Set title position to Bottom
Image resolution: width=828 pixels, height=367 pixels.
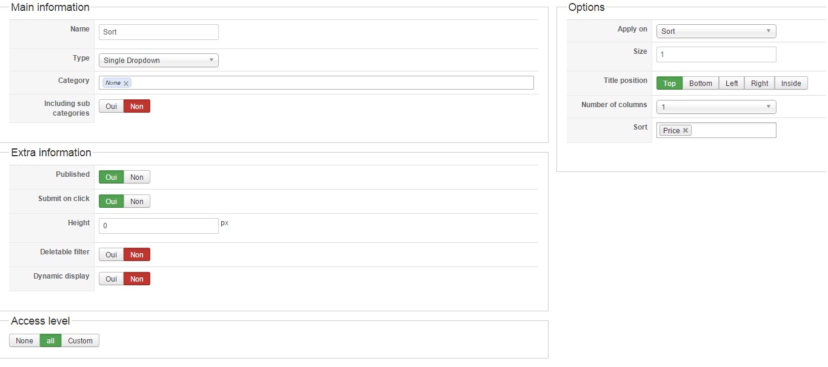(x=701, y=84)
